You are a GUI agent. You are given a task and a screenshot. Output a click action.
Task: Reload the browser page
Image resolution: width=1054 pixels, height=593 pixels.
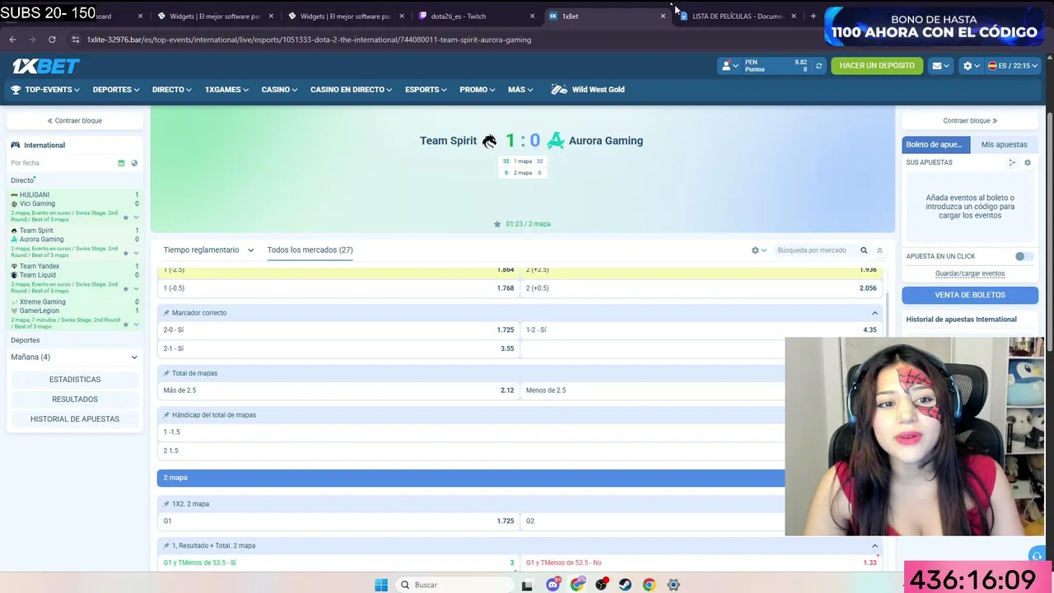[x=52, y=40]
